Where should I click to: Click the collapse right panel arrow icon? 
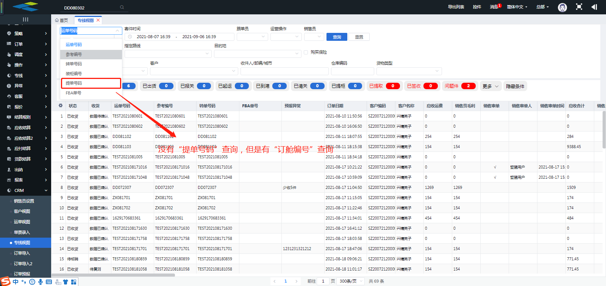pyautogui.click(x=594, y=7)
